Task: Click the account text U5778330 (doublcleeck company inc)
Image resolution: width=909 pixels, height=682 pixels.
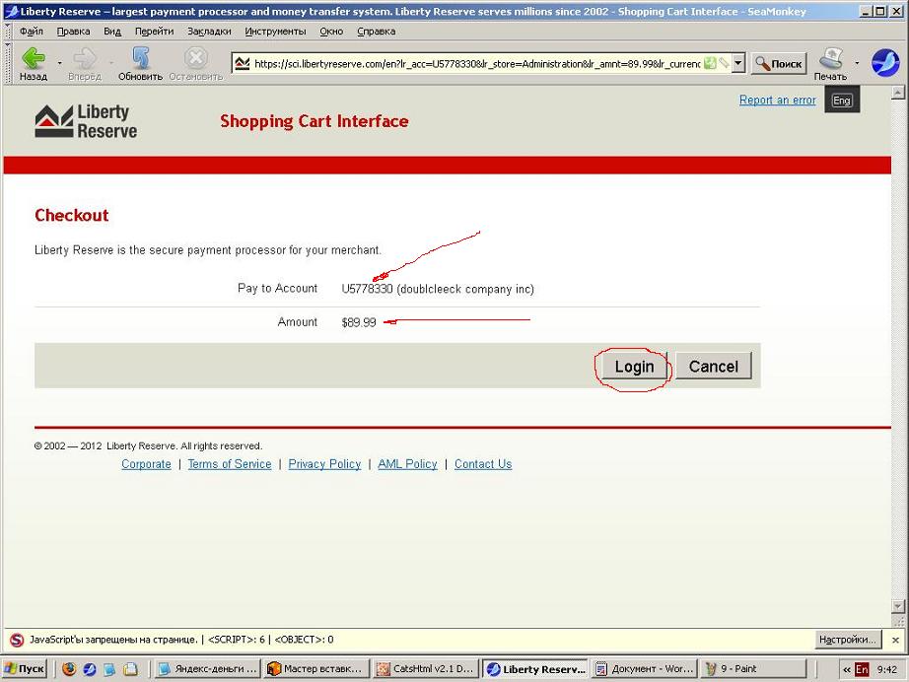Action: pos(438,289)
